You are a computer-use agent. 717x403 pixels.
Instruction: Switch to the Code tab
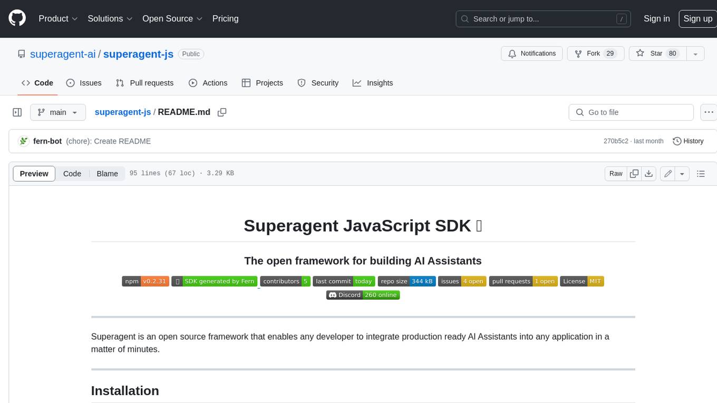pos(37,83)
